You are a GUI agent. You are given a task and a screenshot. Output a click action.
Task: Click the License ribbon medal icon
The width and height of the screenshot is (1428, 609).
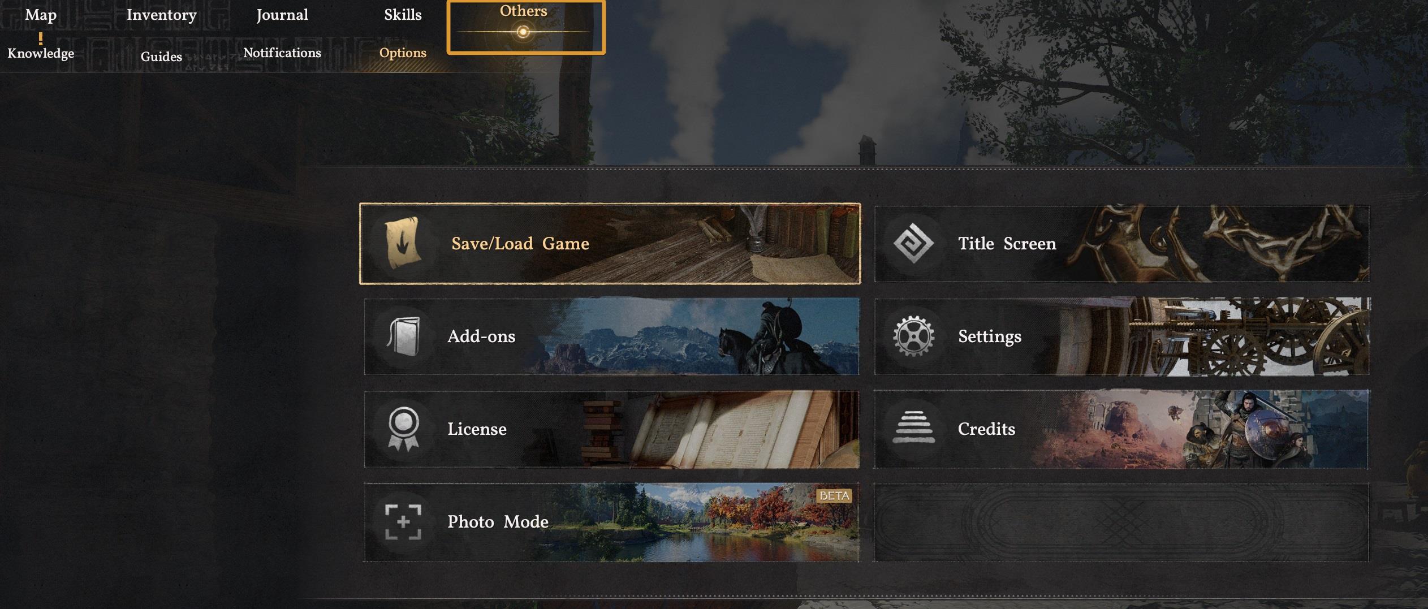[x=403, y=429]
